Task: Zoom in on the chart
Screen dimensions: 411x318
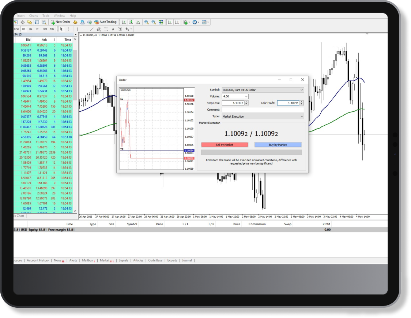Action: coord(147,22)
